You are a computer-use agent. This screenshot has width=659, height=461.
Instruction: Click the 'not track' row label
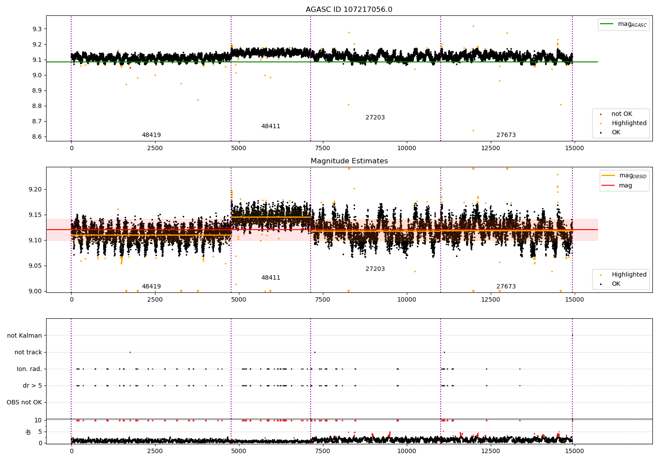click(28, 353)
